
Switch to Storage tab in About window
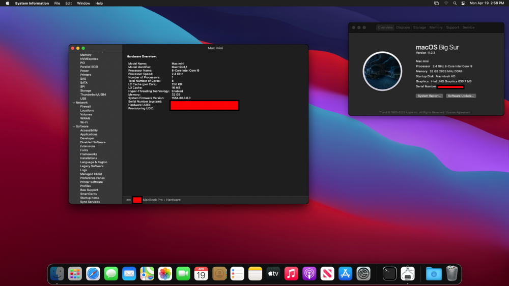[419, 27]
